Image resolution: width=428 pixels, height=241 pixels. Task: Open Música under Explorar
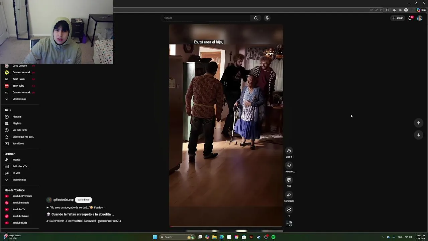[x=16, y=160]
